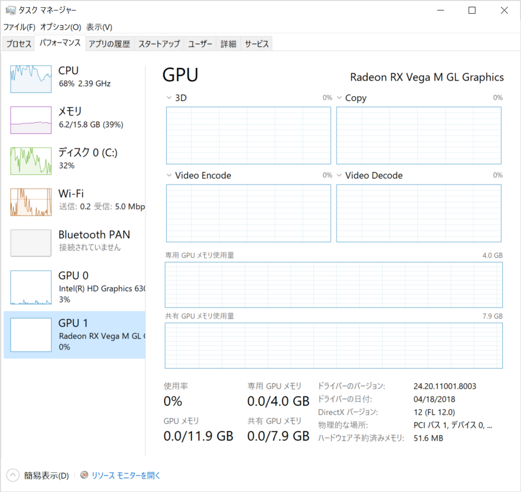Screen dimensions: 521x492
Task: Click Bluetooth PAN 接続されていません text
Action: [90, 247]
